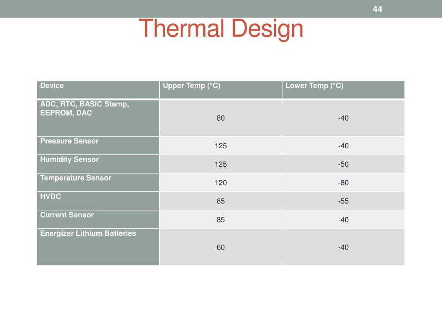Select the Temperature Sensor row label
Viewport: 442px width, 331px height.
point(76,178)
